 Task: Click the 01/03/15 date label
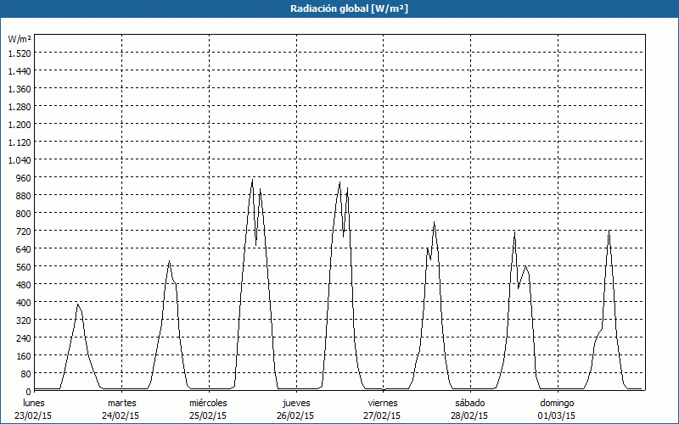coord(557,416)
